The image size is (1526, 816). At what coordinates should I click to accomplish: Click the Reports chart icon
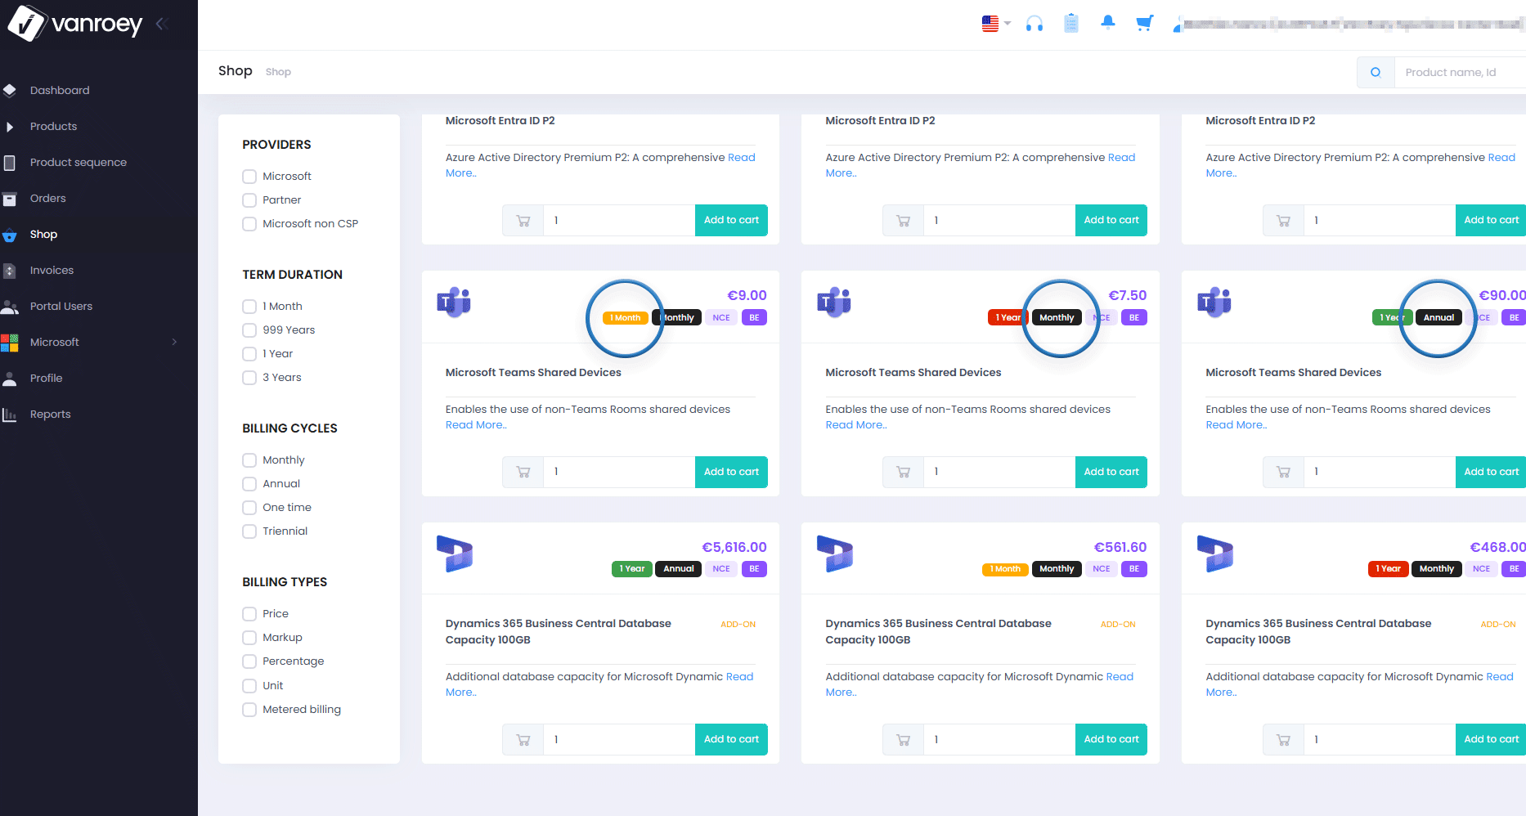pos(10,415)
